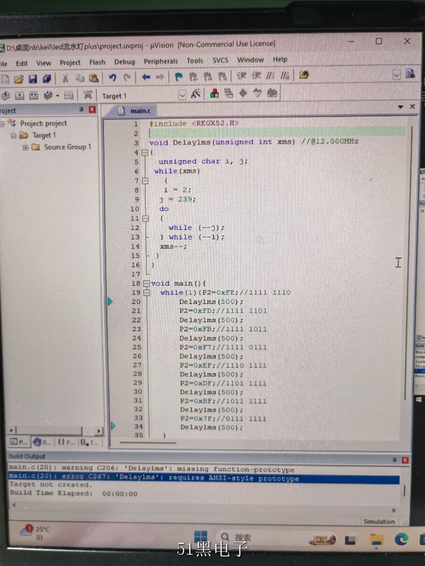This screenshot has height=566, width=425.
Task: Click the Paste toolbar icon
Action: click(x=93, y=78)
